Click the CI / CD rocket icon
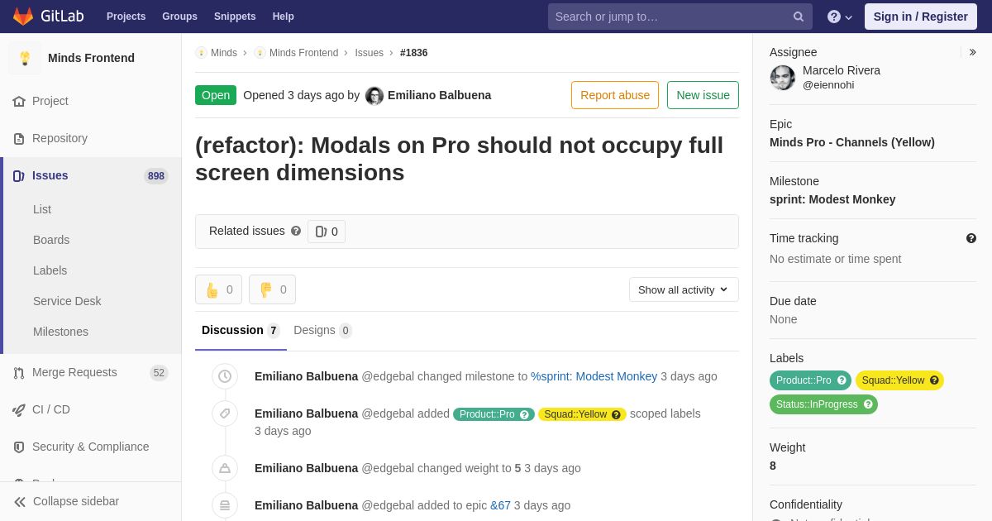Screen dimensions: 992x521 pos(19,409)
